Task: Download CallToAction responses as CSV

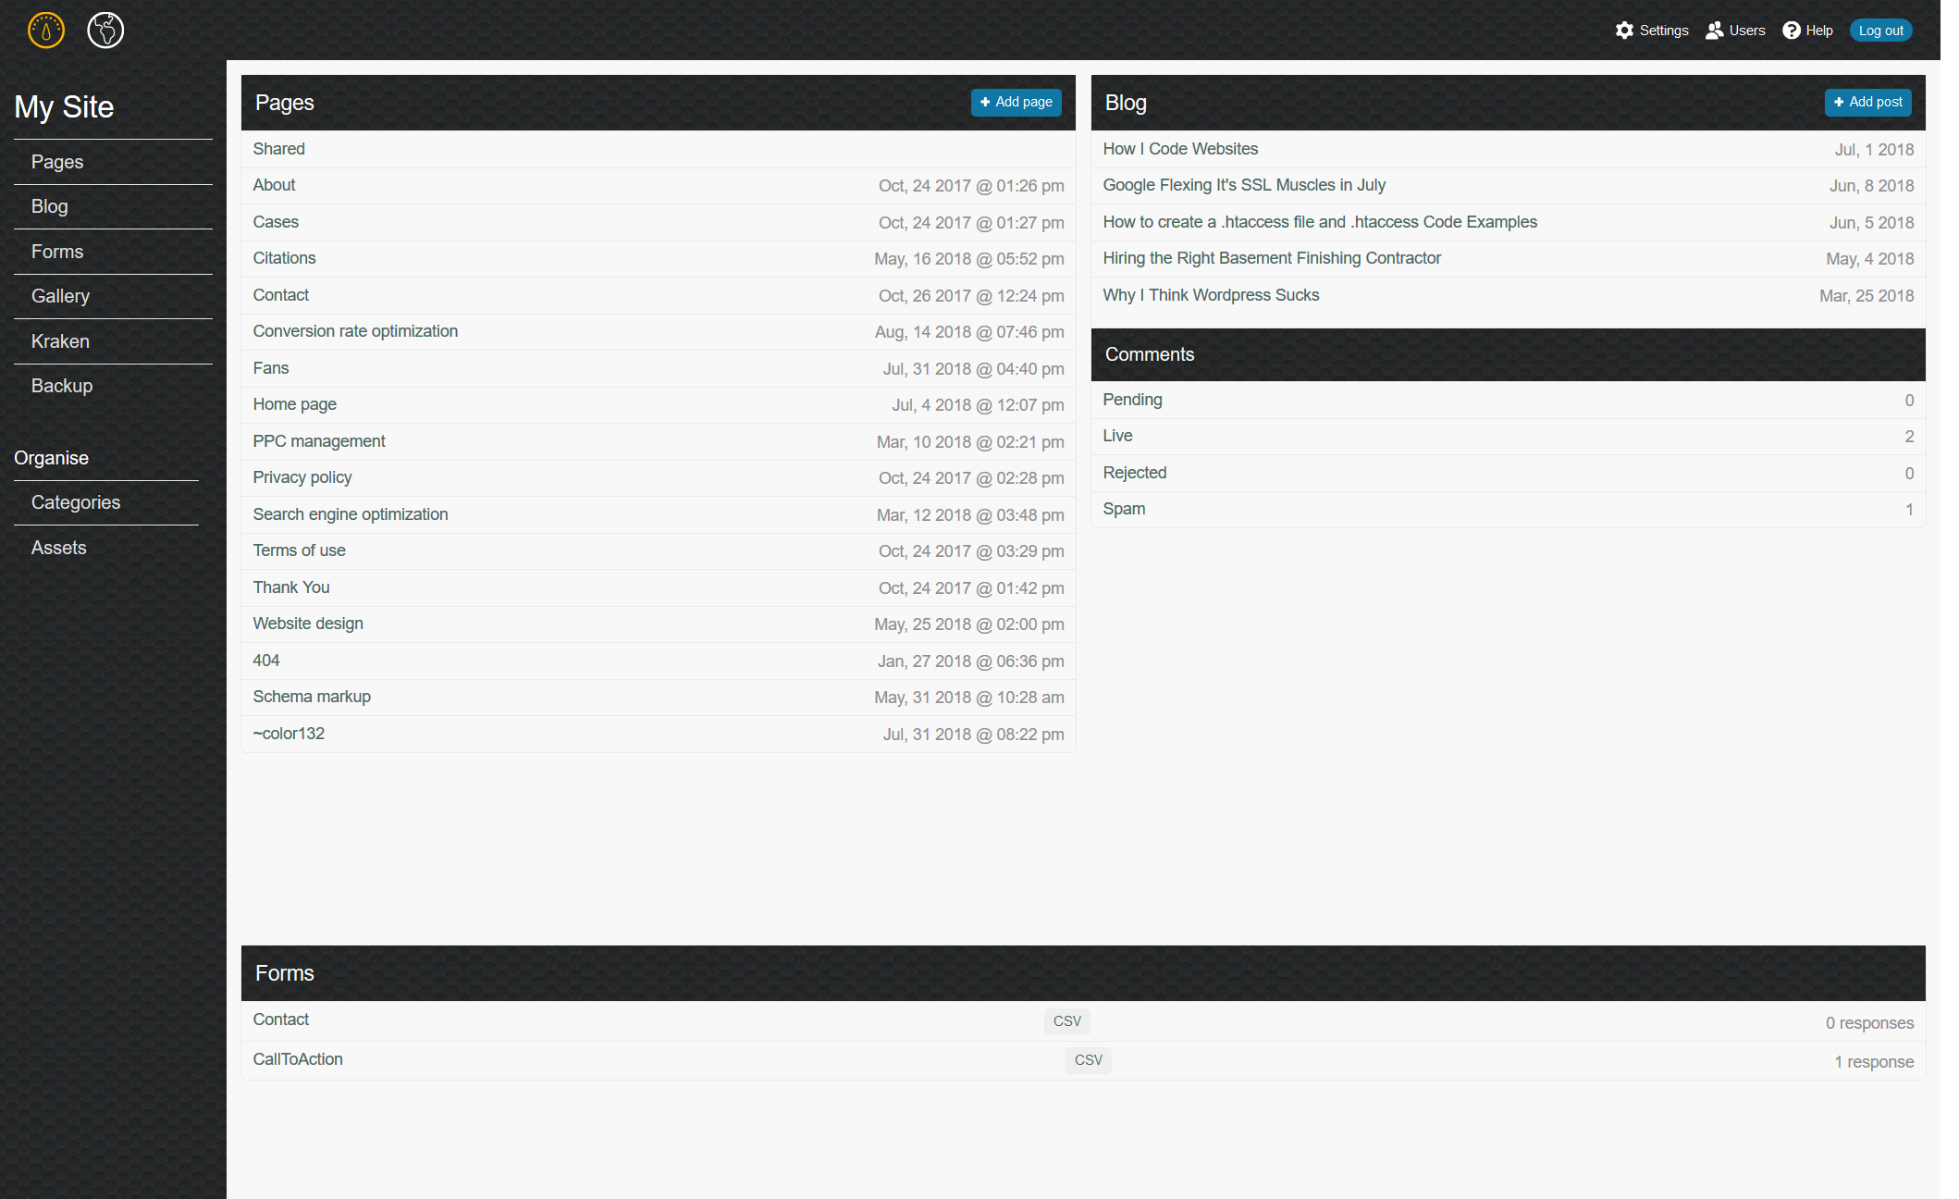Action: (x=1087, y=1060)
